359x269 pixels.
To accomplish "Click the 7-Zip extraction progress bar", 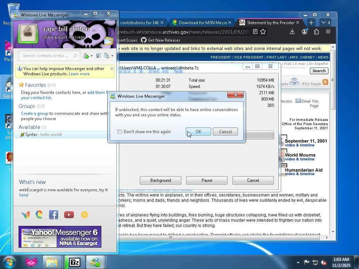I will (x=260, y=135).
